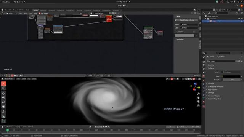Toggle the node Color checkbox in sidebar
The height and width of the screenshot is (137, 244).
179,32
